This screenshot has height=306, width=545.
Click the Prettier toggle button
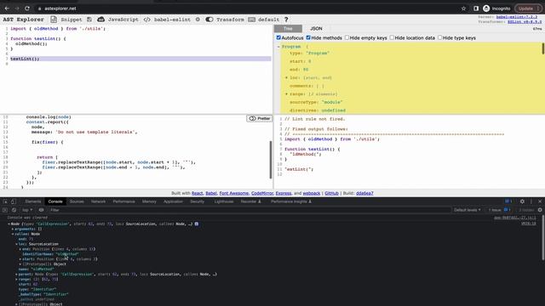coord(259,118)
